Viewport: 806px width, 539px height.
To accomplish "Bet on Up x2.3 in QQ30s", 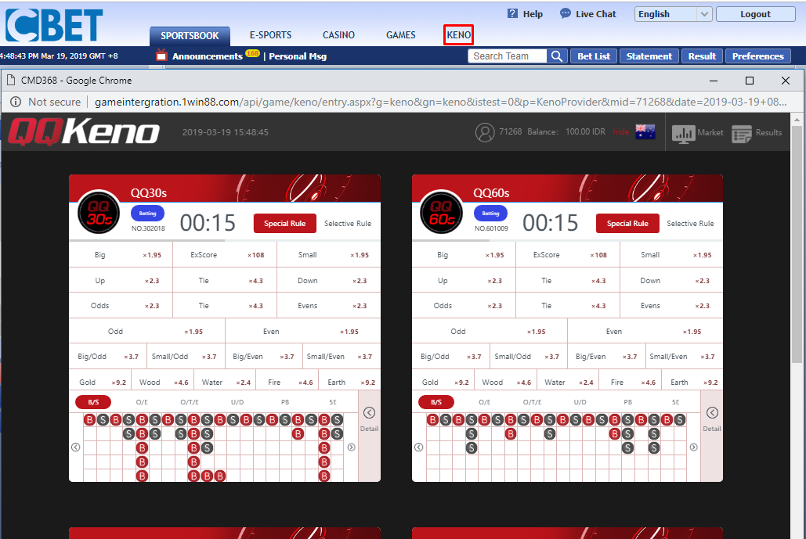I will coord(121,280).
